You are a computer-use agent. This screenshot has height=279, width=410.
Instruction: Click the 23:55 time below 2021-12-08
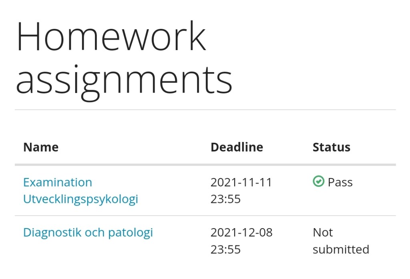pyautogui.click(x=225, y=249)
